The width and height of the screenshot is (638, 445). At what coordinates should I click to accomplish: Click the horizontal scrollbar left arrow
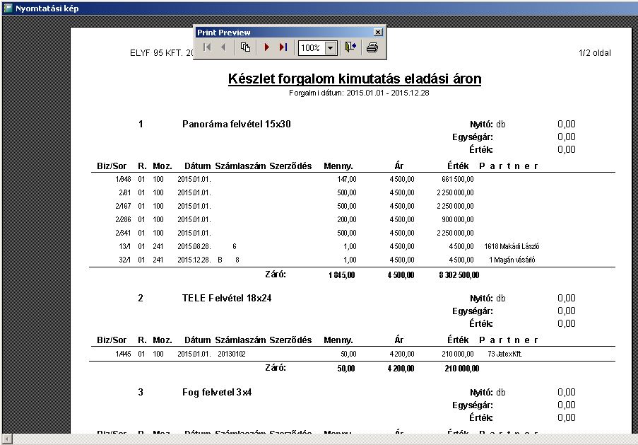[x=6, y=439]
